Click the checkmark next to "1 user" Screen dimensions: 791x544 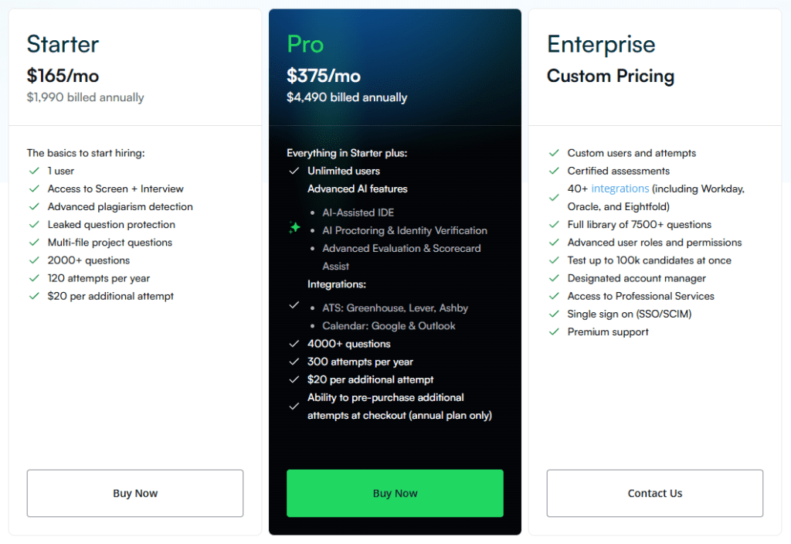pos(34,171)
